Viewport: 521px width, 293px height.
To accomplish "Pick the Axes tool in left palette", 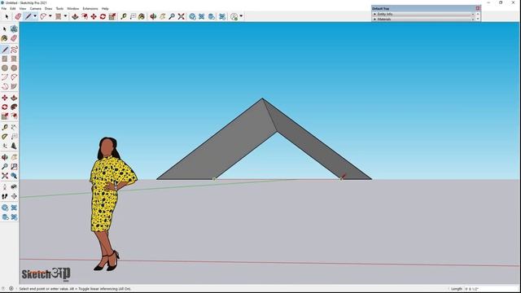I will pyautogui.click(x=5, y=146).
